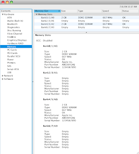Image resolution: width=139 pixels, height=154 pixels.
Task: Select the Software category label
Action: [x=8, y=79]
